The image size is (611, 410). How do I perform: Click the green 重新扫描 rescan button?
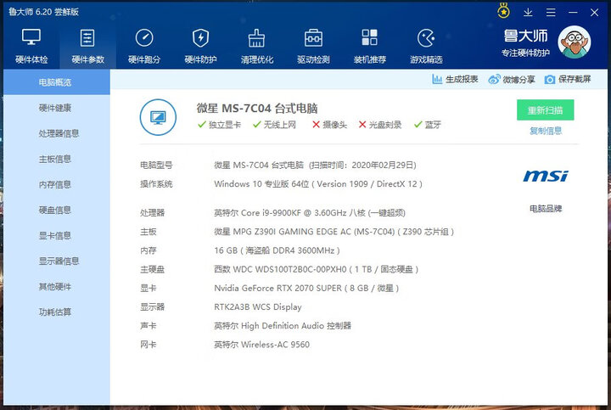point(545,110)
